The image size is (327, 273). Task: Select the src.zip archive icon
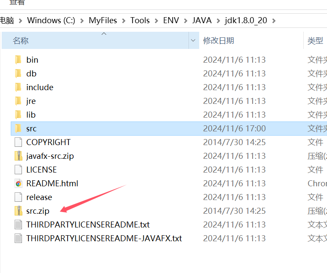click(19, 211)
